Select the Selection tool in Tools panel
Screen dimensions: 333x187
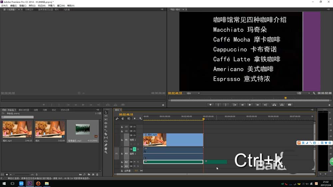coord(106,112)
